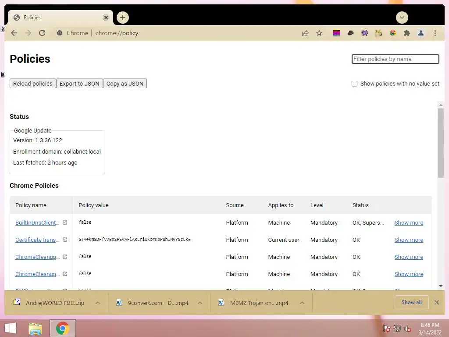Toggle Show policies with no value set

point(354,84)
